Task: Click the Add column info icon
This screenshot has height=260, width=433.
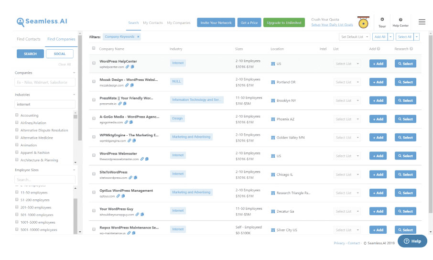Action: click(x=379, y=49)
